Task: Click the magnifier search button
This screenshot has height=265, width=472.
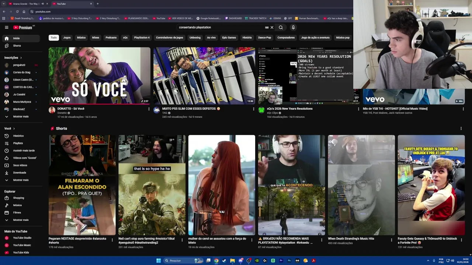Action: pyautogui.click(x=281, y=27)
